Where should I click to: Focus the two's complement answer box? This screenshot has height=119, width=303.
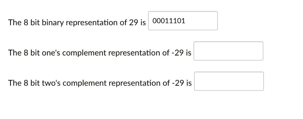(229, 81)
